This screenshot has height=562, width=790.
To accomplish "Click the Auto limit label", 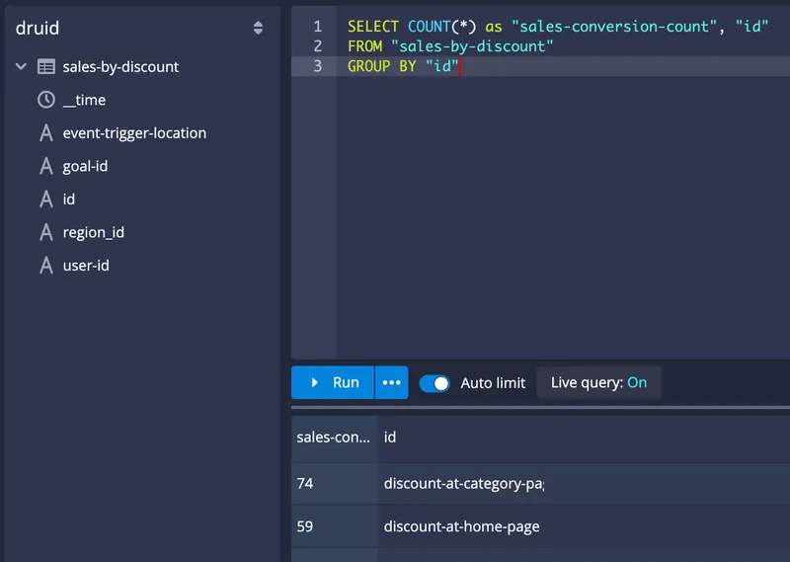I will tap(493, 383).
